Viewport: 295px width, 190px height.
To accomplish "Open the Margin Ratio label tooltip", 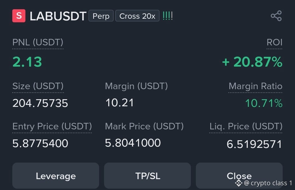I will click(255, 86).
